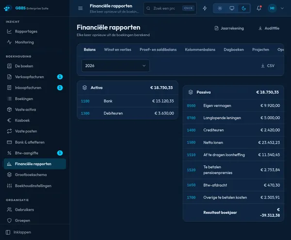The width and height of the screenshot is (291, 240).
Task: Open the hamburger menu icon
Action: [x=81, y=8]
